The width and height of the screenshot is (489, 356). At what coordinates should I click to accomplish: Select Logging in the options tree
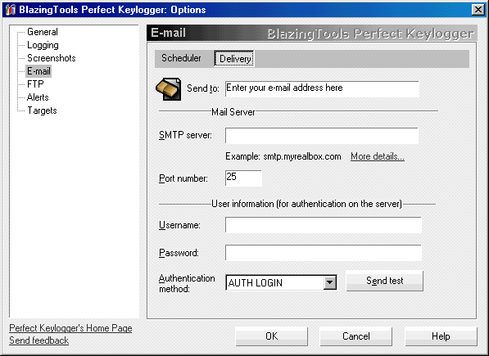pyautogui.click(x=43, y=45)
